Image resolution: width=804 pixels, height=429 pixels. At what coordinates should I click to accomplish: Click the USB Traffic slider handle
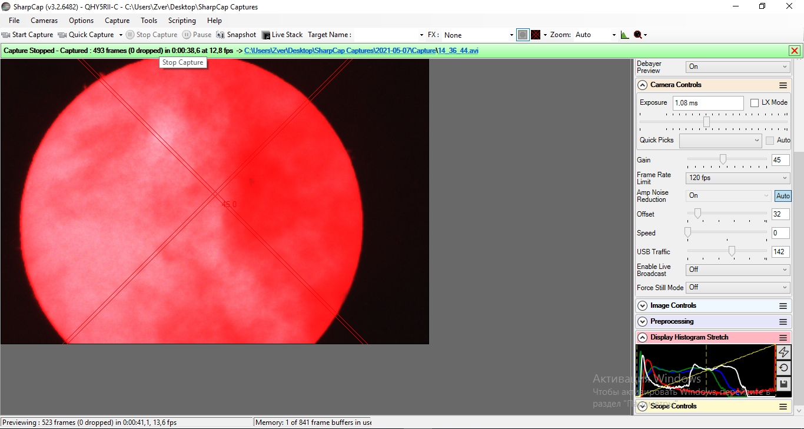click(x=732, y=251)
